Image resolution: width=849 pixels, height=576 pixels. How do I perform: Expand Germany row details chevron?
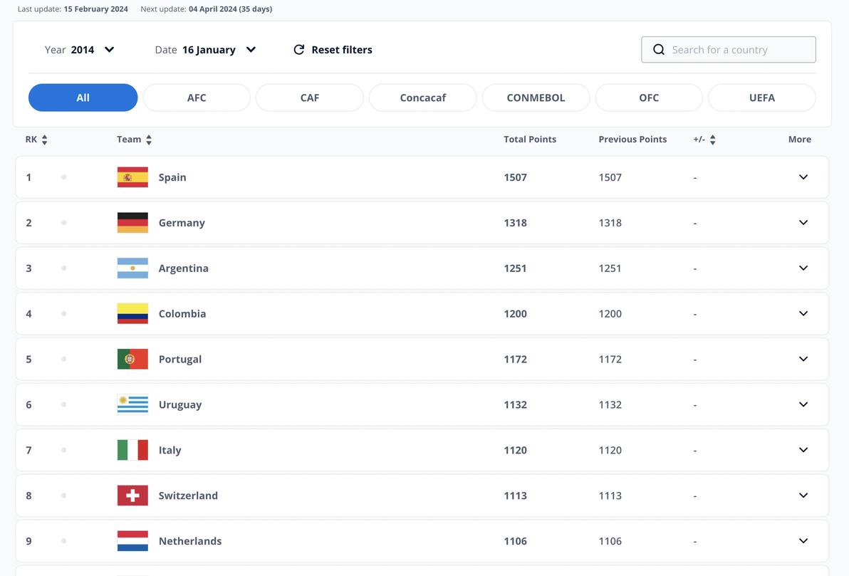click(x=803, y=222)
